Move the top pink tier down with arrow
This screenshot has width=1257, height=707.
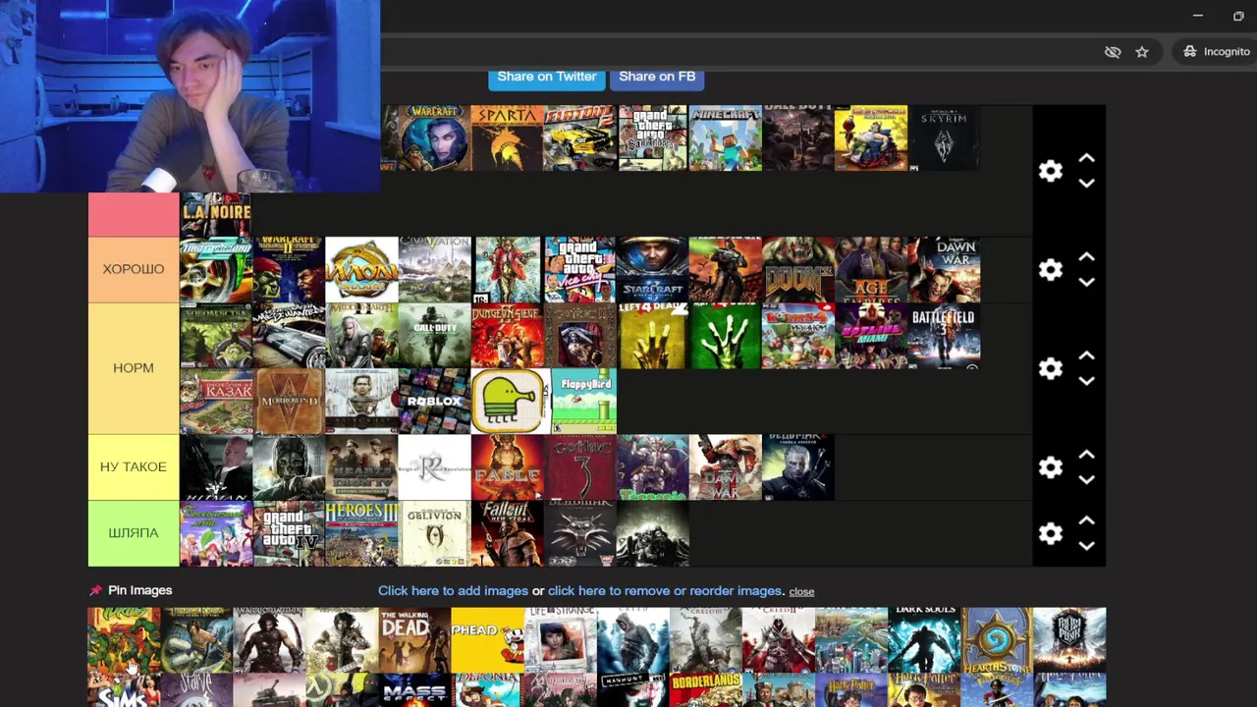coord(1086,184)
